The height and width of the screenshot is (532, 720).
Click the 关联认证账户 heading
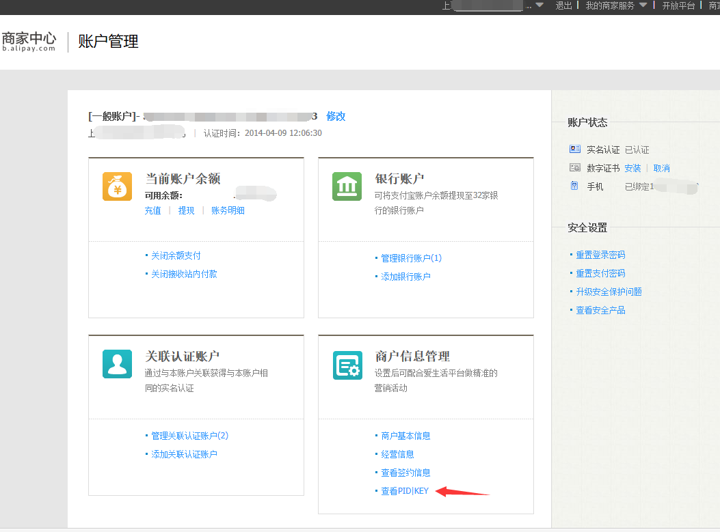[183, 356]
